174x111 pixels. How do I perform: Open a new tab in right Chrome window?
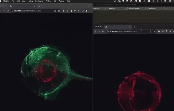pyautogui.click(x=135, y=27)
